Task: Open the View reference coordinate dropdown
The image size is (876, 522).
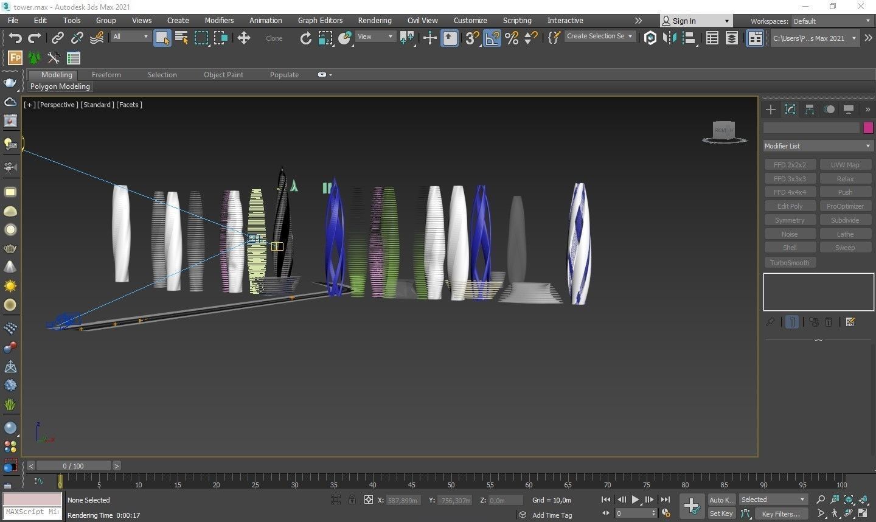Action: (x=375, y=37)
